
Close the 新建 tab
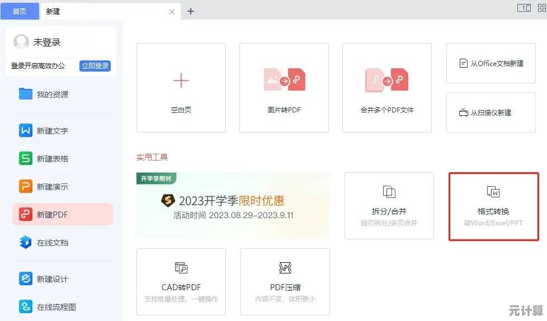172,12
